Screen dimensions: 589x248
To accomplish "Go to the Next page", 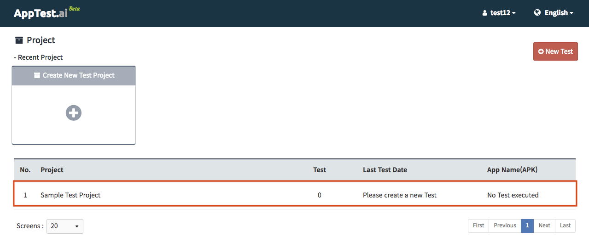I will pyautogui.click(x=544, y=225).
